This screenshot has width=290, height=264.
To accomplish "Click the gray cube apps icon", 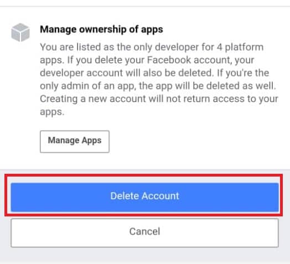I will 20,32.
